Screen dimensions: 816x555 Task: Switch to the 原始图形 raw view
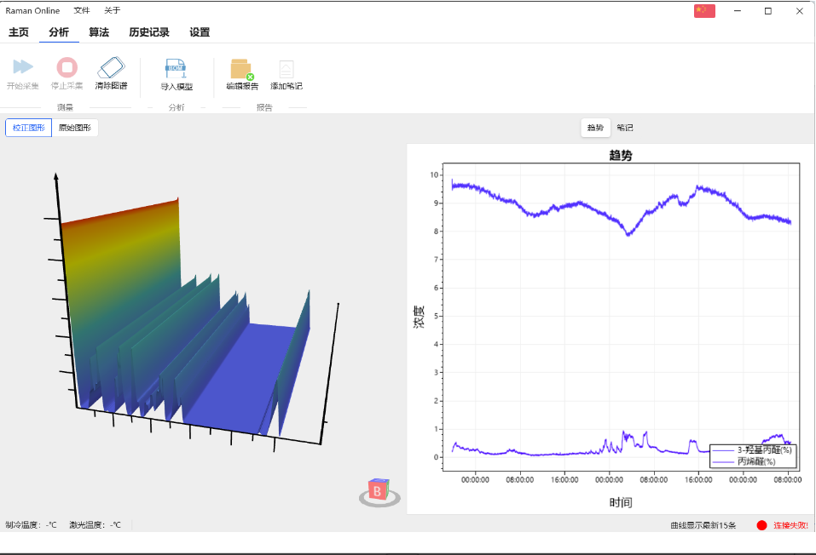click(75, 128)
